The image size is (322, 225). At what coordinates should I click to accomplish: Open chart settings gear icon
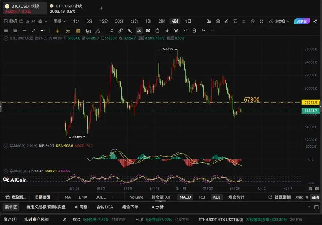(x=253, y=21)
